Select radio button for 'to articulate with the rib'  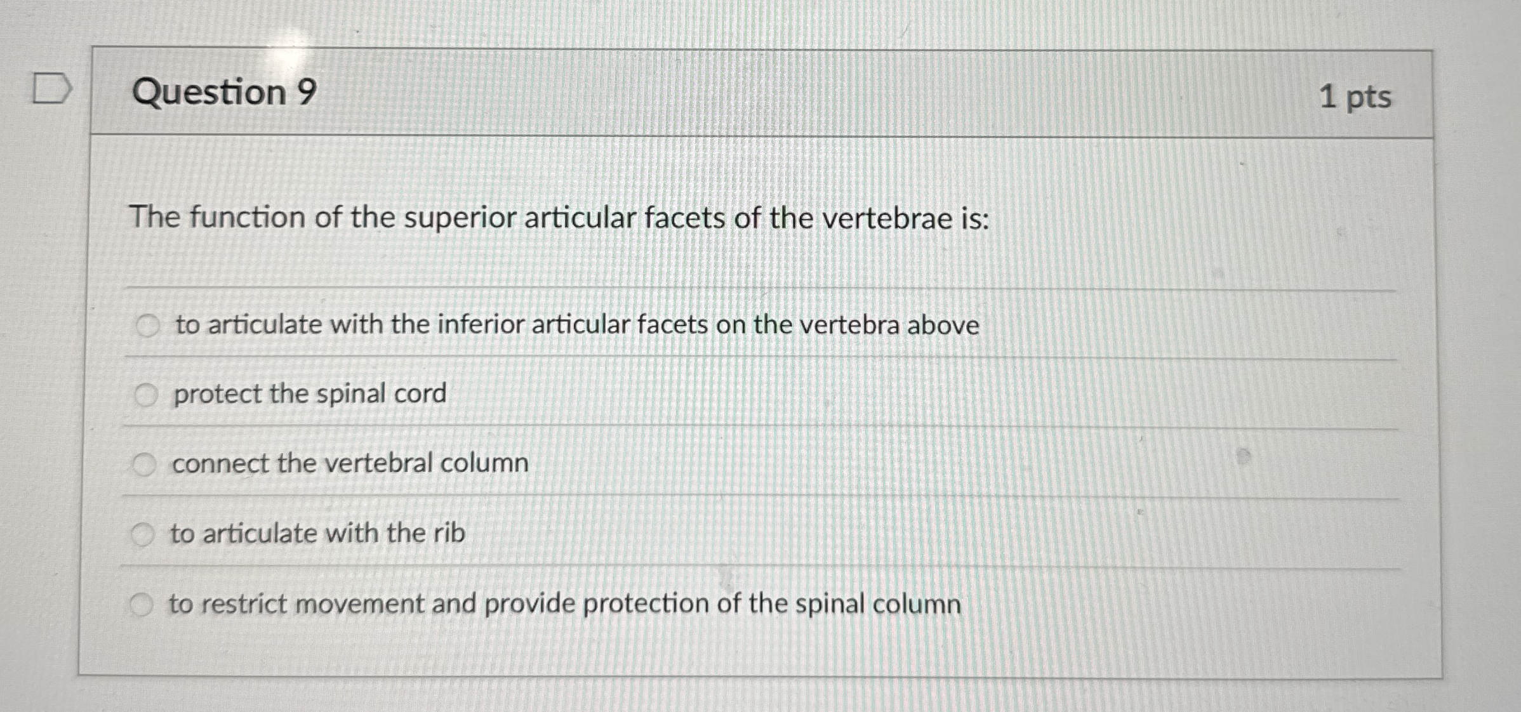(x=143, y=534)
